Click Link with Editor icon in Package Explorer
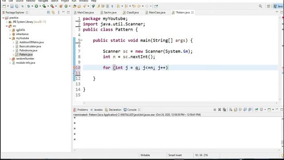Screen dimensions: 284x160 53,12
